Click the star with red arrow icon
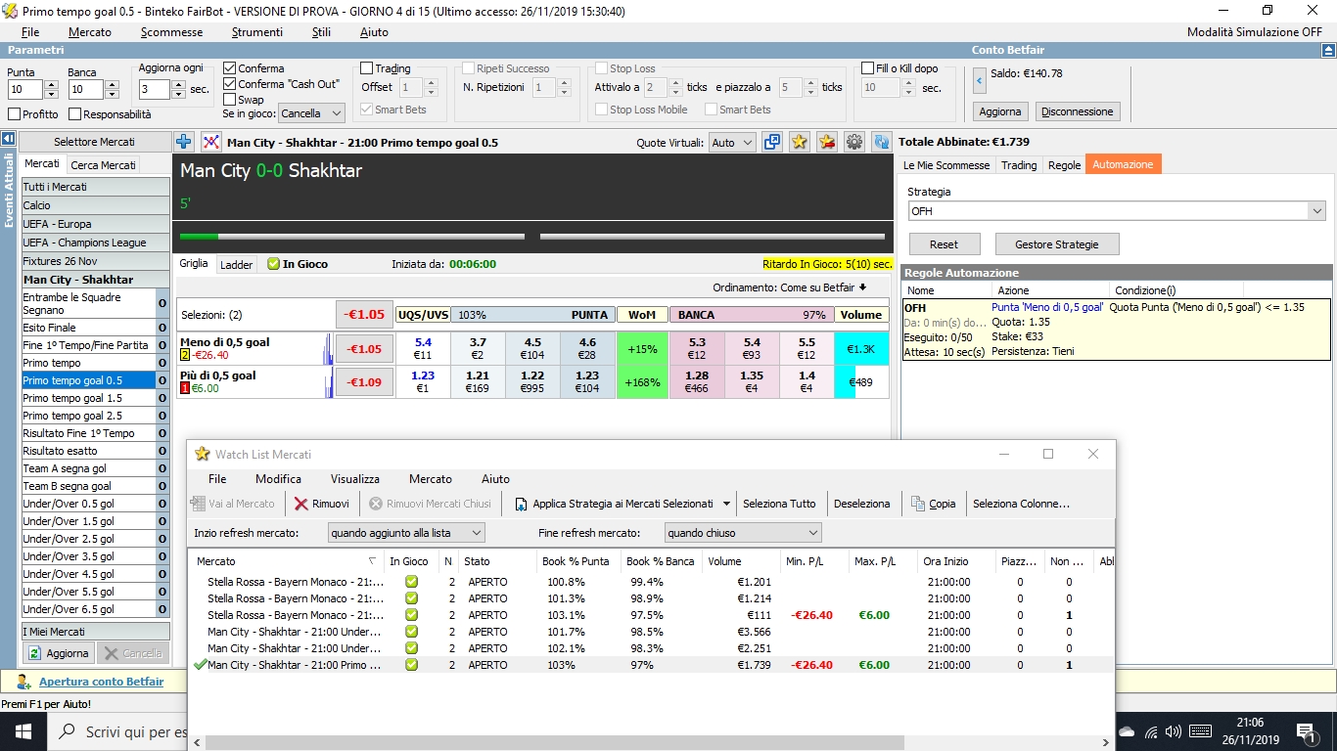This screenshot has height=751, width=1337. pyautogui.click(x=827, y=142)
